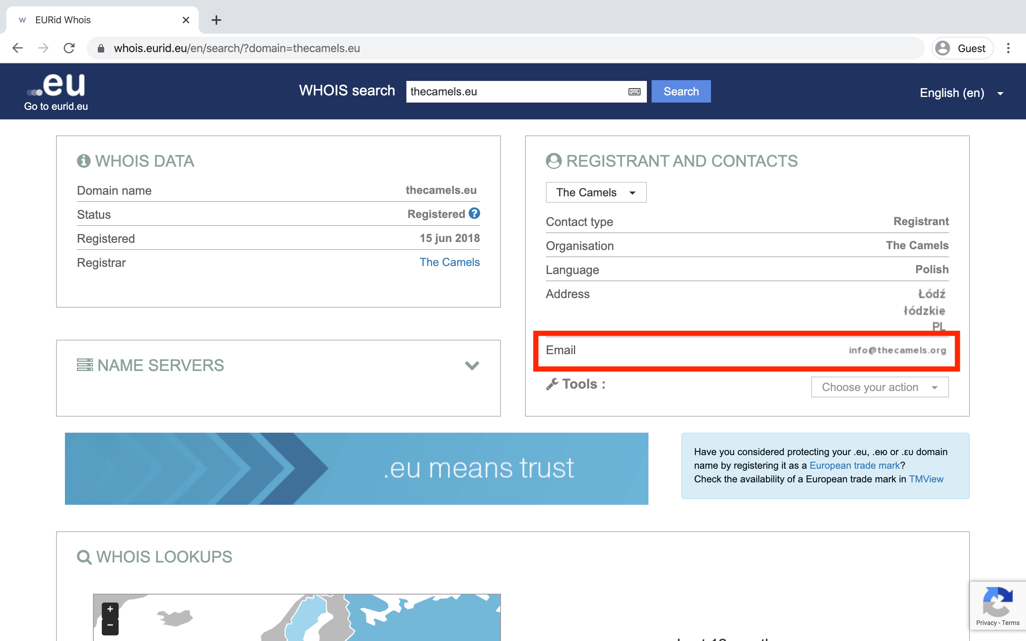Screen dimensions: 1026x641
Task: Click the Name Servers list icon
Action: [x=85, y=365]
